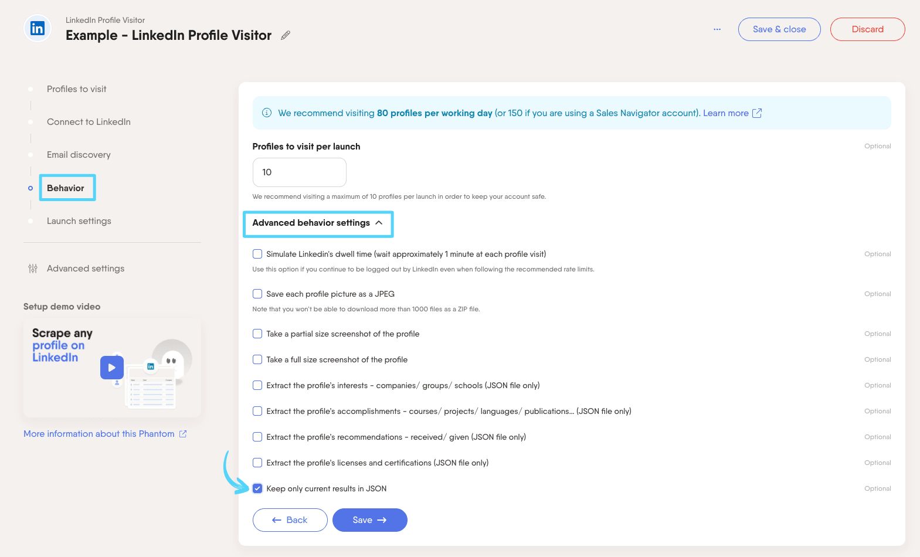Collapse the Advanced behavior settings section
The image size is (920, 557).
(x=318, y=223)
